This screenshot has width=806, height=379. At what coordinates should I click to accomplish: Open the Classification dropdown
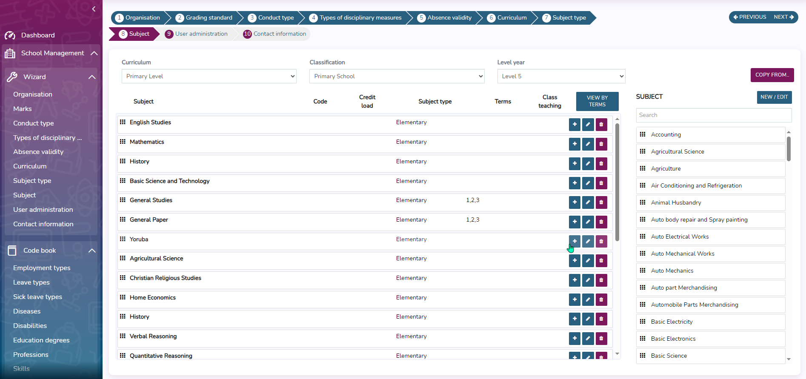coord(397,77)
